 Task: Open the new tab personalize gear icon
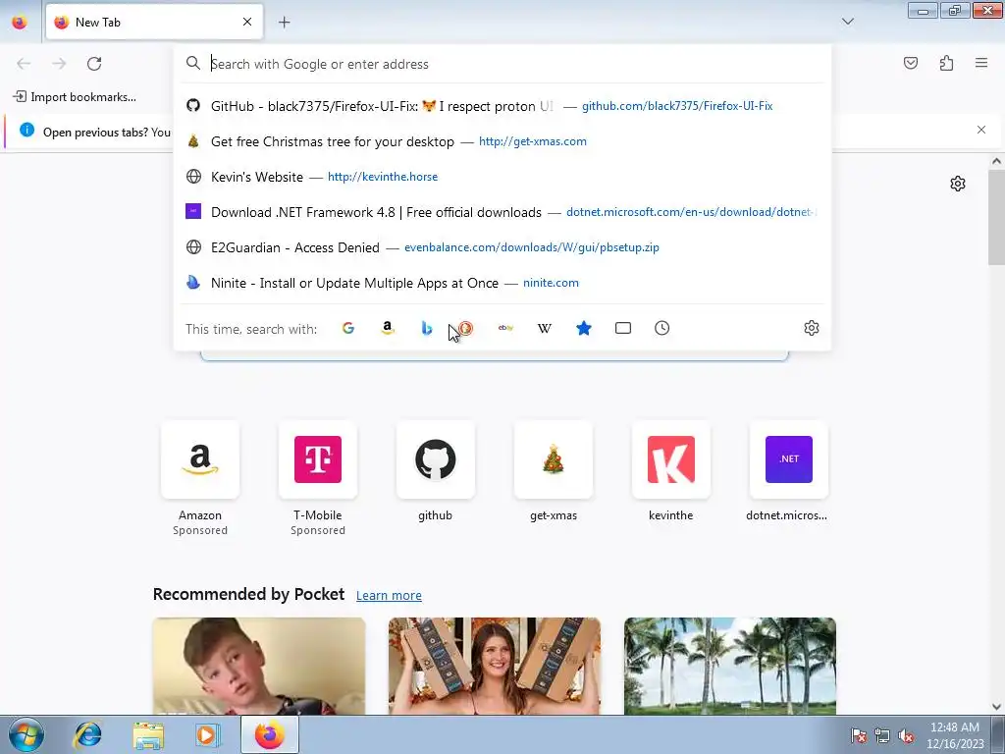[958, 184]
